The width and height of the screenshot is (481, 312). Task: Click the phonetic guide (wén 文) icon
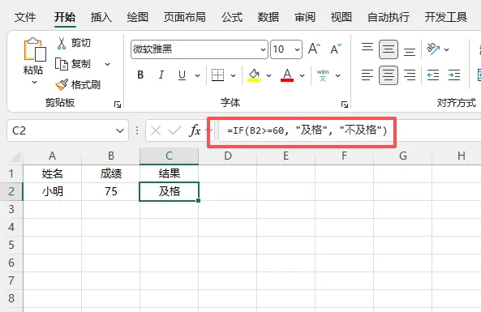point(323,75)
